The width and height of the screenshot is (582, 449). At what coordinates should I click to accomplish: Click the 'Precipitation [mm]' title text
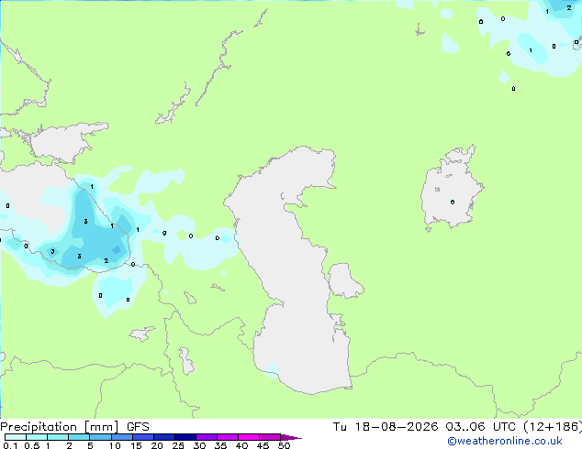60,427
